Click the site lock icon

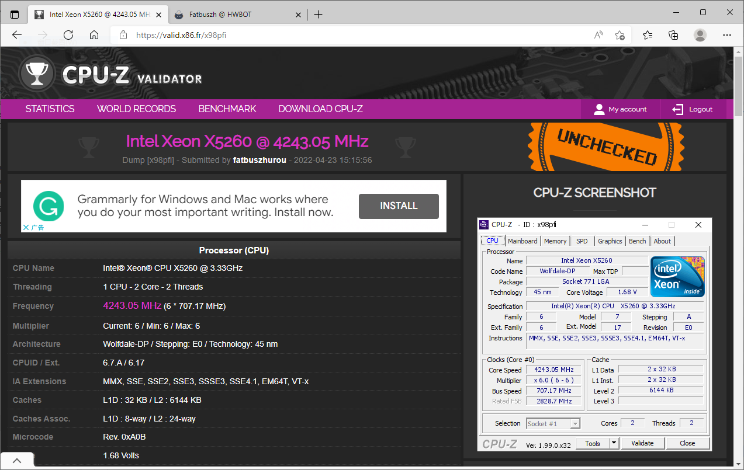tap(123, 35)
